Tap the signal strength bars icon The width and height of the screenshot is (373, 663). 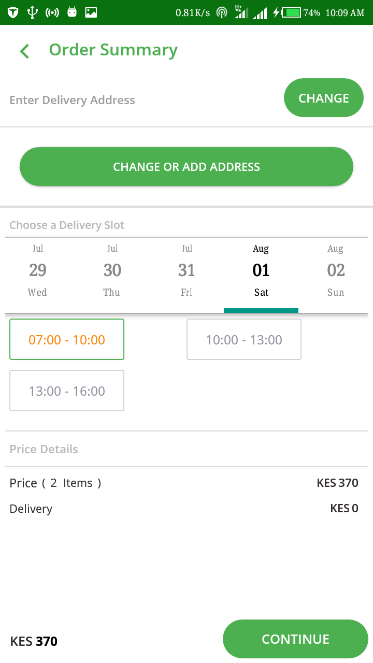[x=260, y=12]
